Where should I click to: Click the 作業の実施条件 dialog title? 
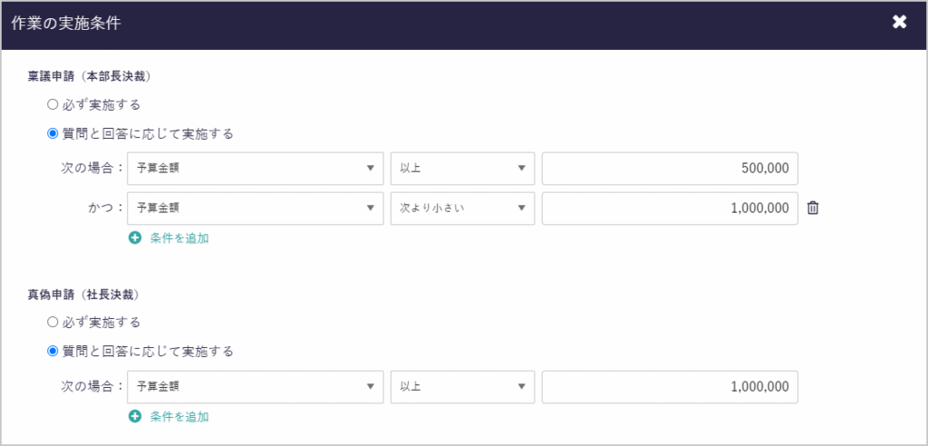pos(67,24)
